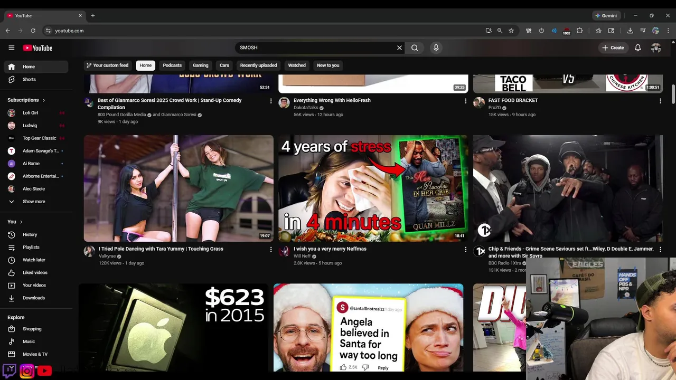Open the $623 in 2015 Apple thumbnail
This screenshot has width=676, height=380.
(174, 328)
